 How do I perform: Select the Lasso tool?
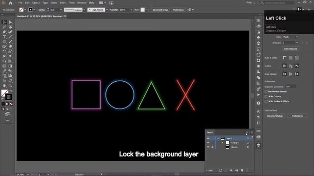pos(10,27)
